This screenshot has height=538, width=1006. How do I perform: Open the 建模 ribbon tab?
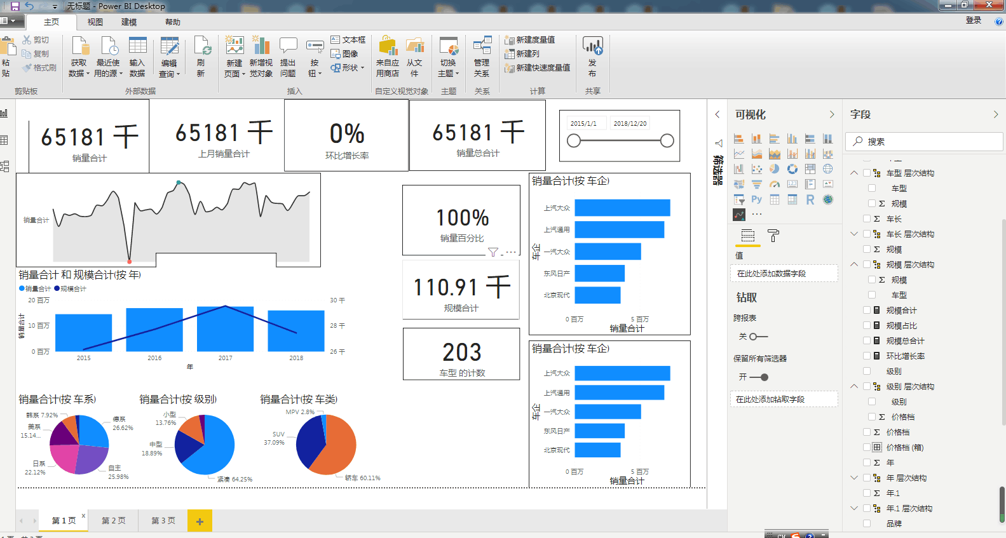(129, 22)
